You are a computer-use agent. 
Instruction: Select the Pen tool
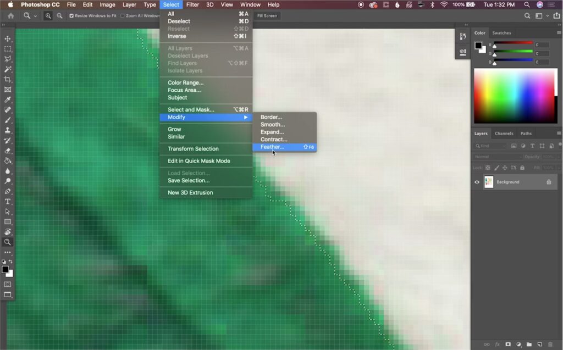pyautogui.click(x=8, y=191)
